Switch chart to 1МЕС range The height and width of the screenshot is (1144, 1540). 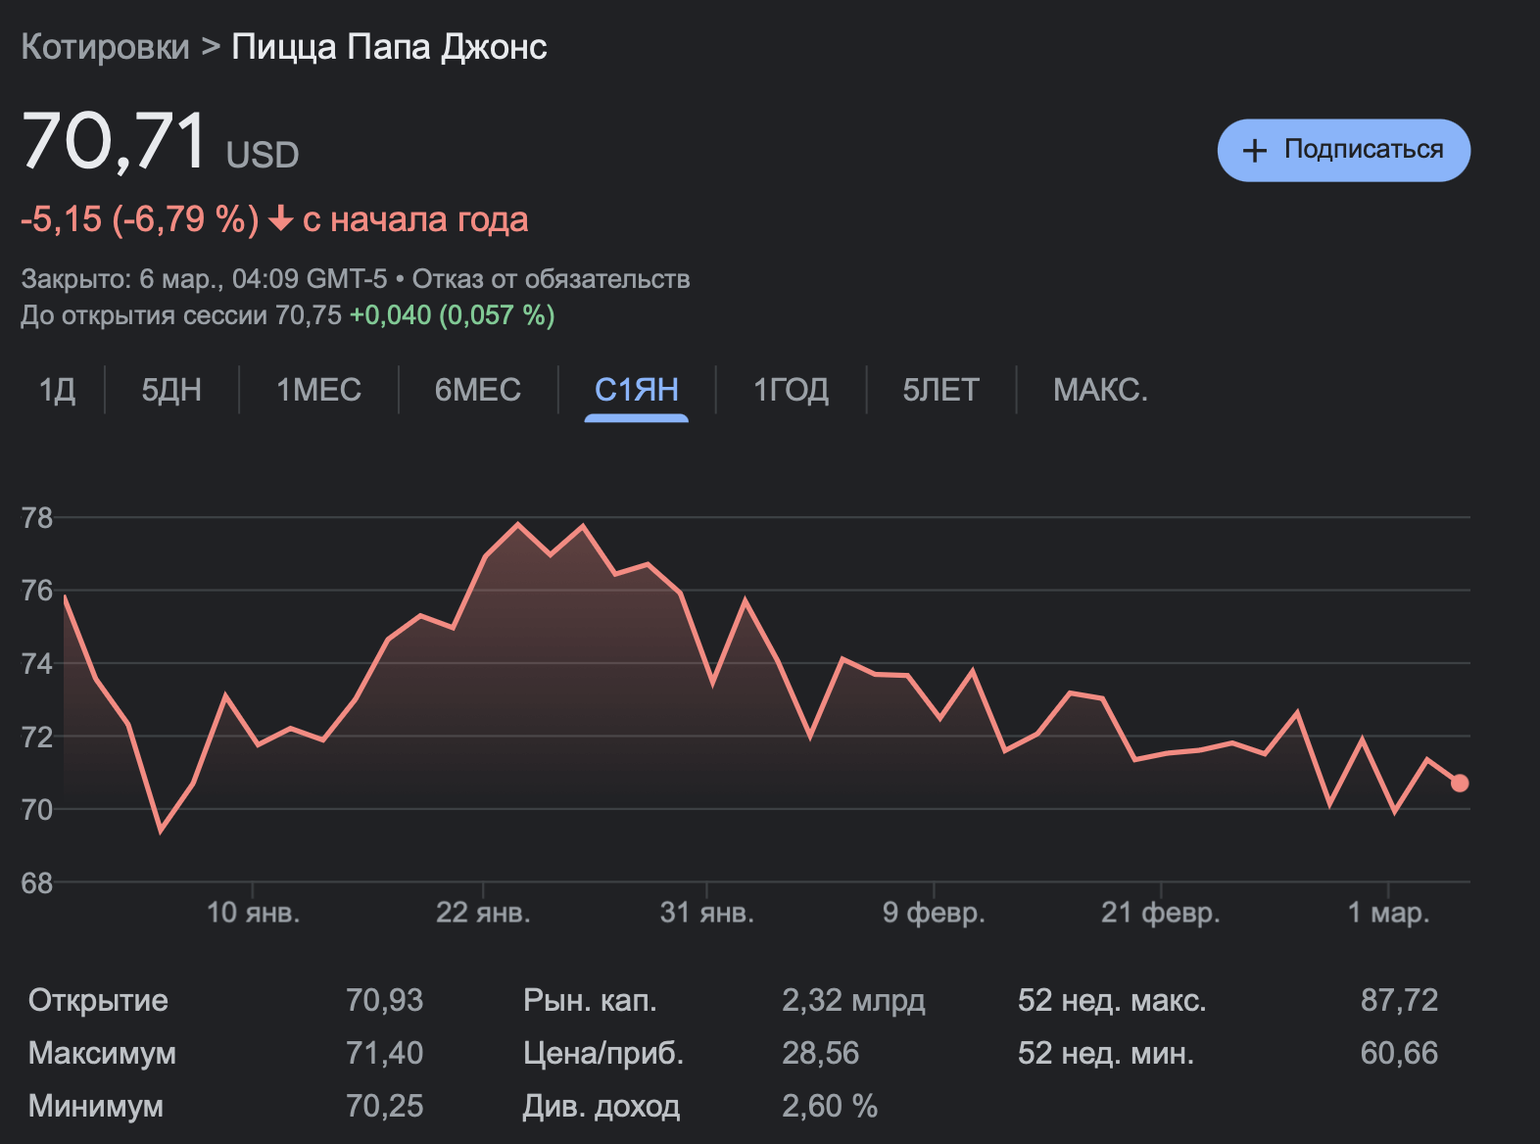pos(318,390)
